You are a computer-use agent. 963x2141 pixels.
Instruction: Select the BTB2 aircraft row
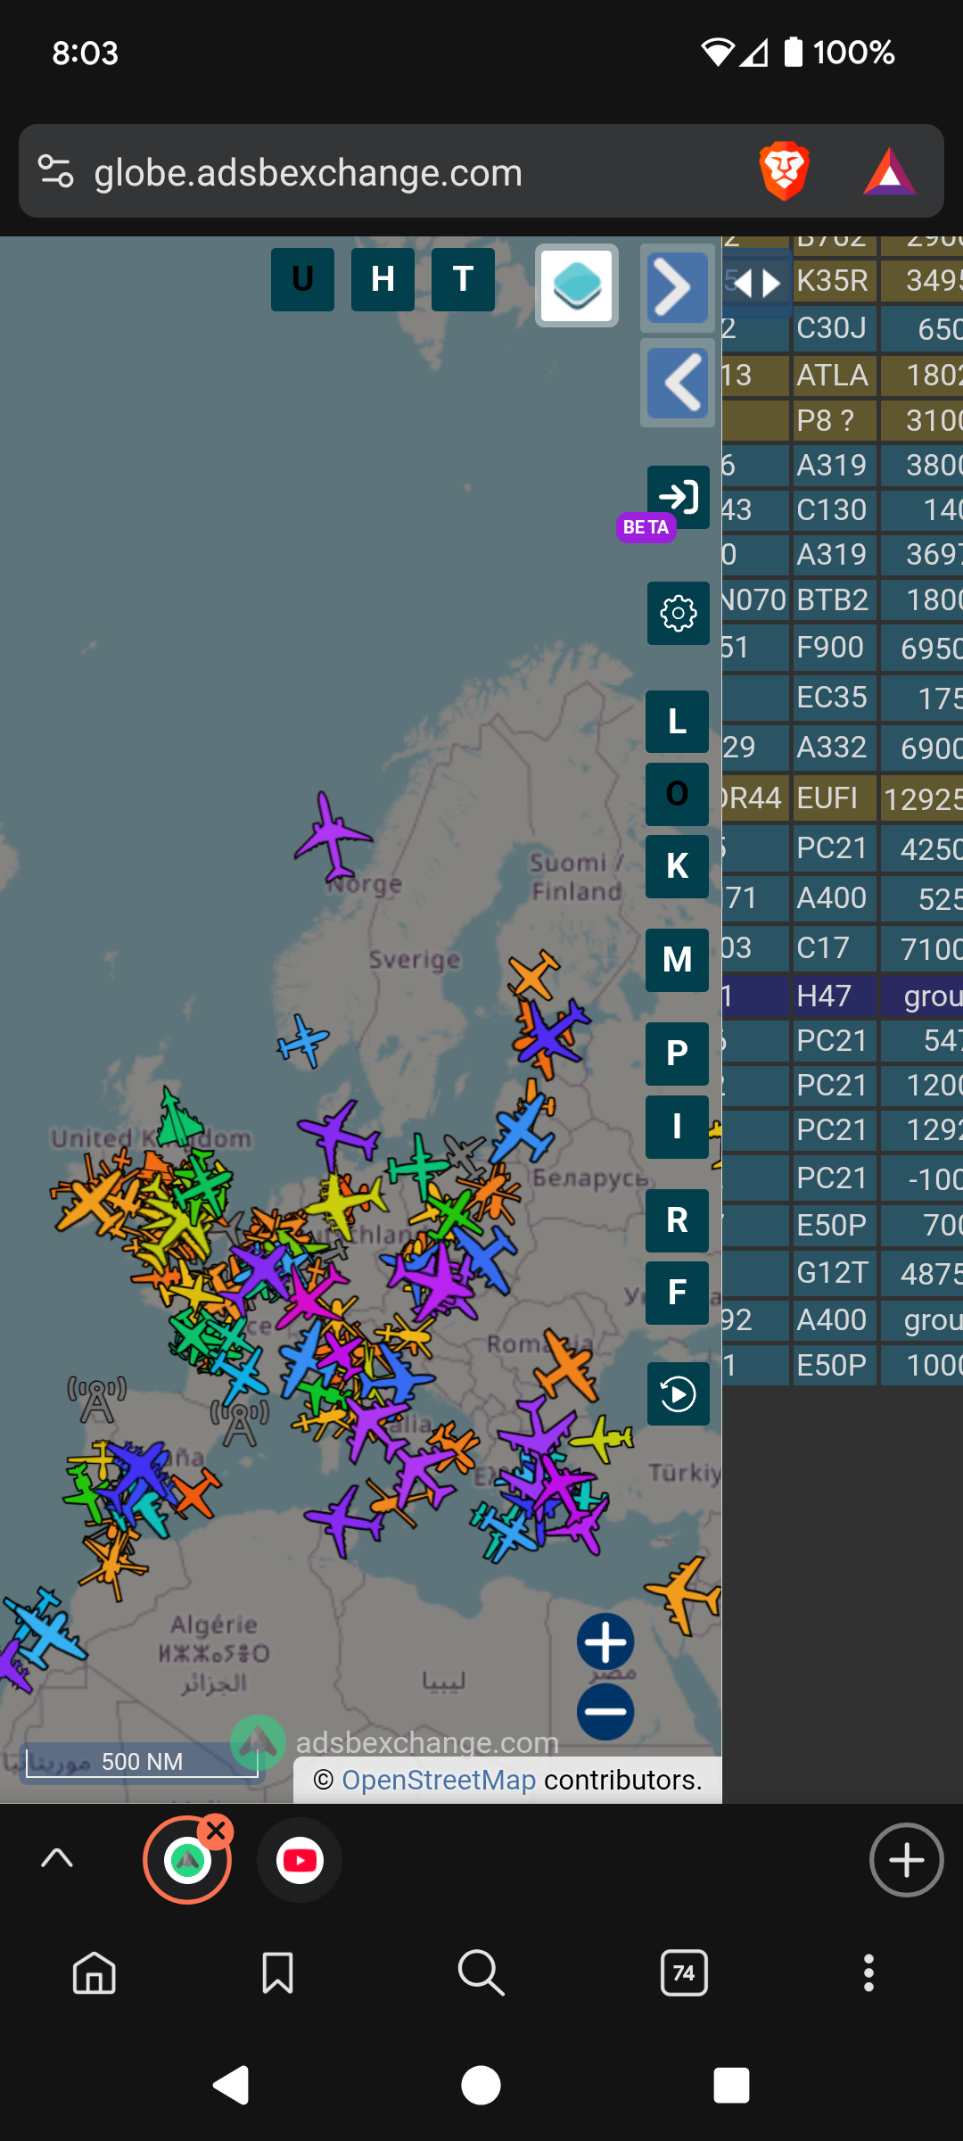click(843, 599)
